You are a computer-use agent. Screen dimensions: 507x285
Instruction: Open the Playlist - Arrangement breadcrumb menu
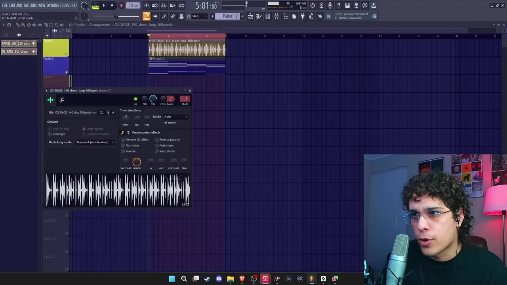click(x=92, y=25)
